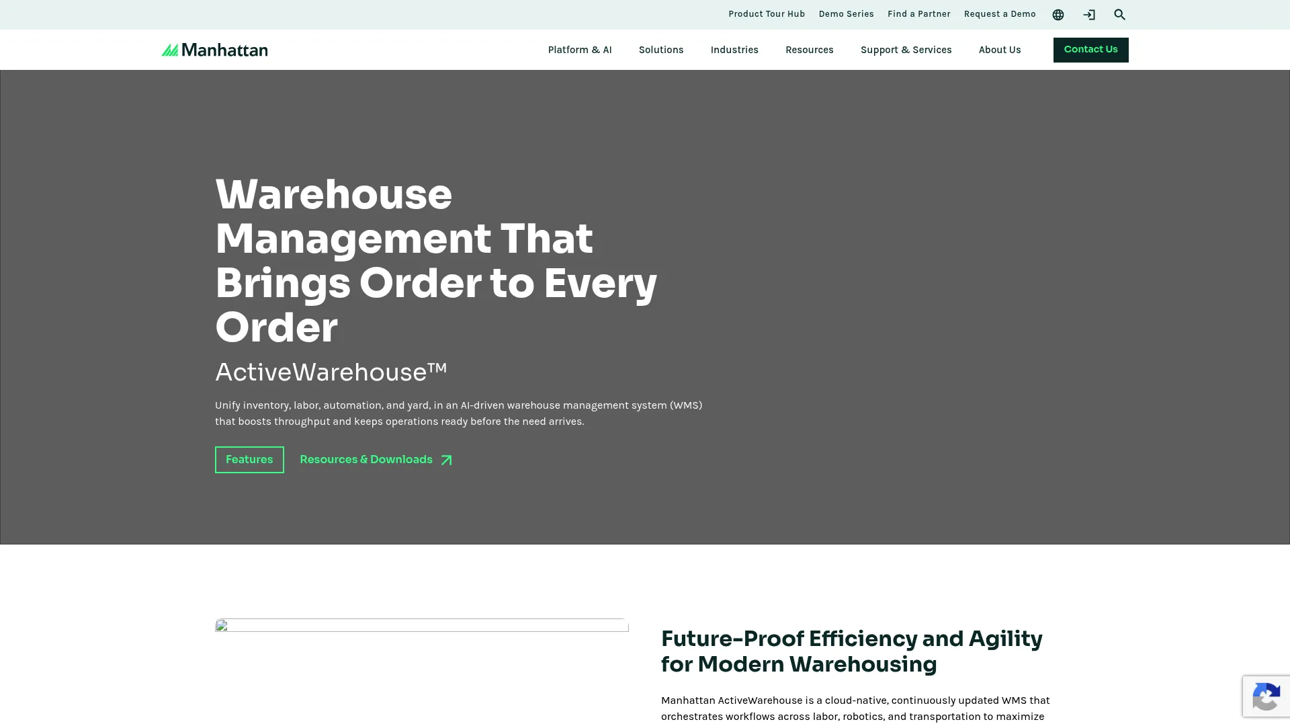The height and width of the screenshot is (726, 1290).
Task: Go to Demo Series
Action: (x=846, y=14)
